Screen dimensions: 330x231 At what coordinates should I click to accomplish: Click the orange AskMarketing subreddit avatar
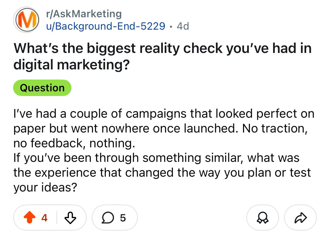click(x=27, y=19)
